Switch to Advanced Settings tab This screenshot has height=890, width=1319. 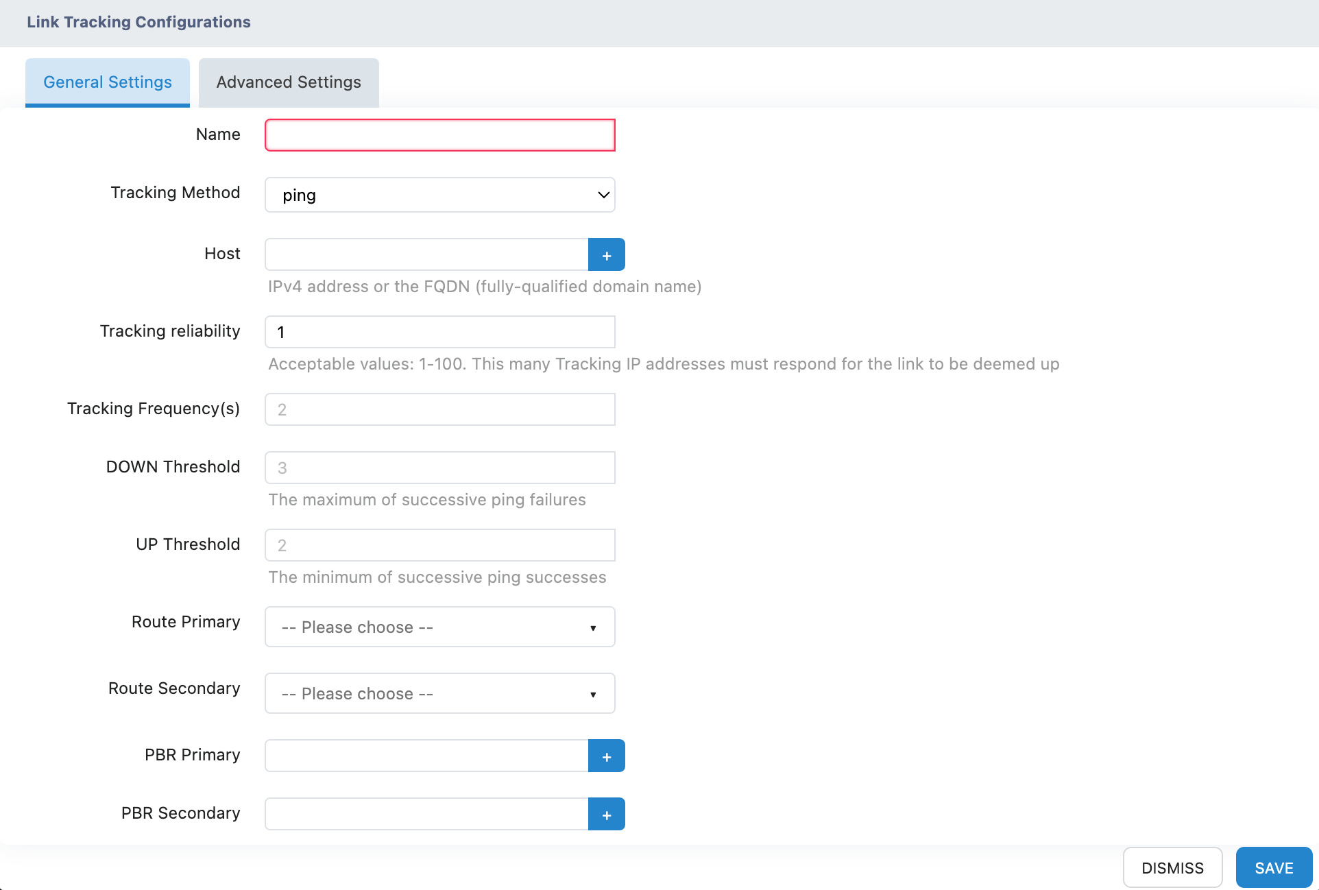289,82
